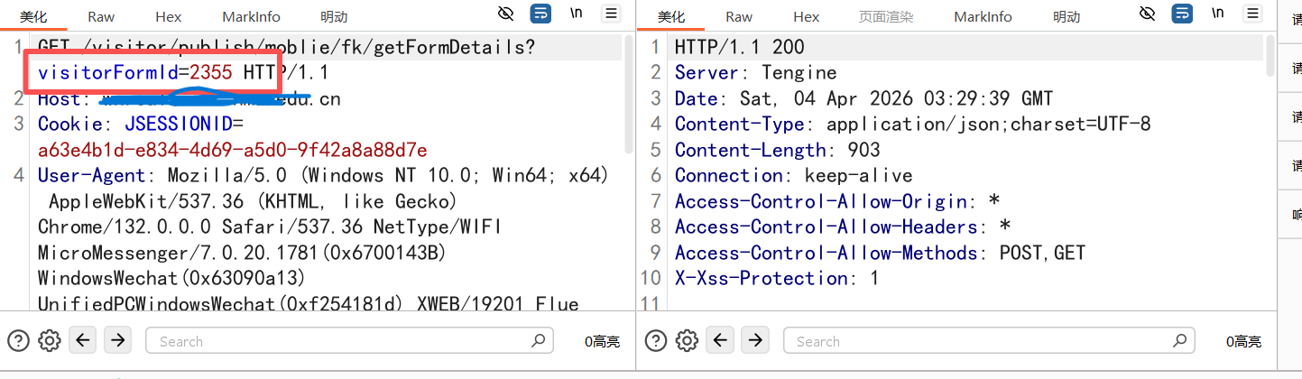Go to previous match in request search
Screen dimensions: 1302x379
(x=83, y=340)
